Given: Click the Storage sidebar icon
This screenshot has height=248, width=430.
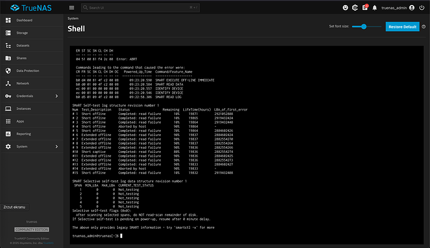Looking at the screenshot, I should click(x=8, y=33).
